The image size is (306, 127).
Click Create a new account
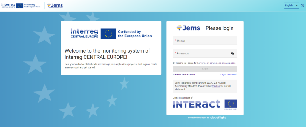click(184, 74)
